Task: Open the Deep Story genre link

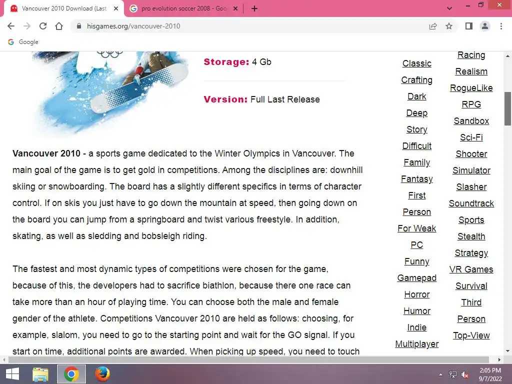Action: click(416, 121)
